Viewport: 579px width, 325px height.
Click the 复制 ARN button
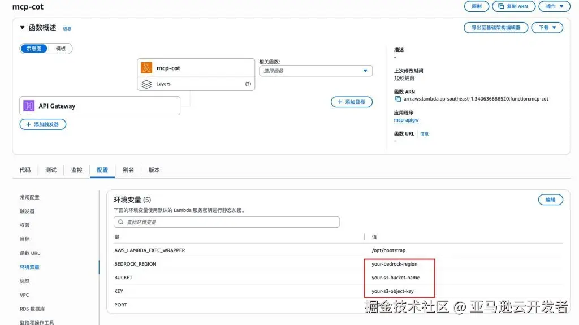[513, 6]
